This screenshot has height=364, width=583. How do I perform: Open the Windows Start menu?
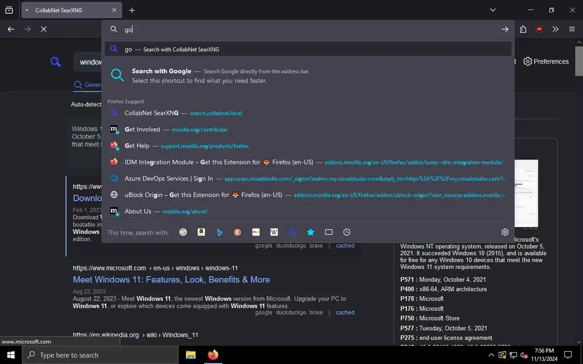11,355
